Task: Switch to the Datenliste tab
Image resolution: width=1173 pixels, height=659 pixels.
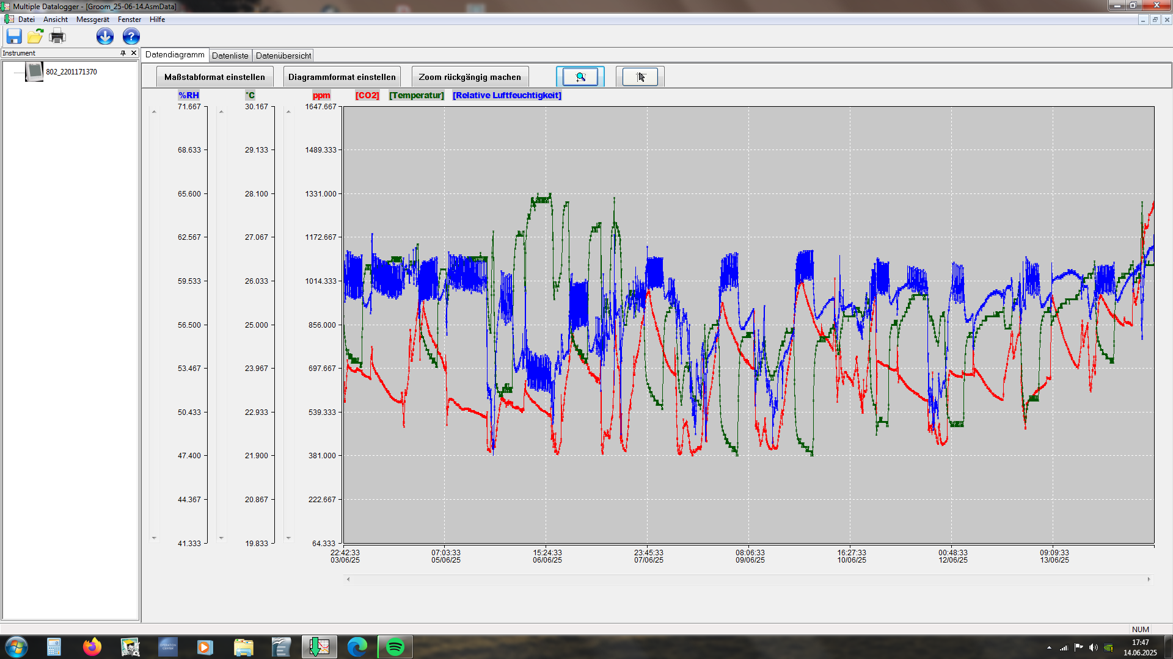Action: tap(230, 56)
